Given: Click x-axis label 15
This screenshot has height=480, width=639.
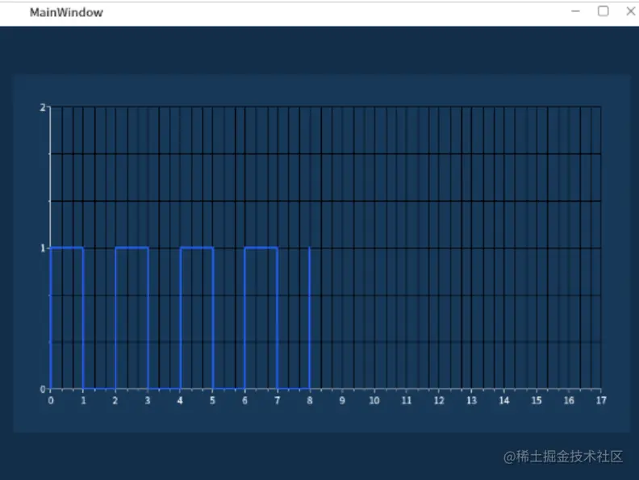Looking at the screenshot, I should click(x=537, y=401).
